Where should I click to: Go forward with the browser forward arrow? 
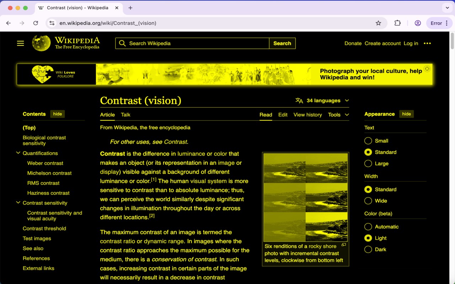click(22, 23)
